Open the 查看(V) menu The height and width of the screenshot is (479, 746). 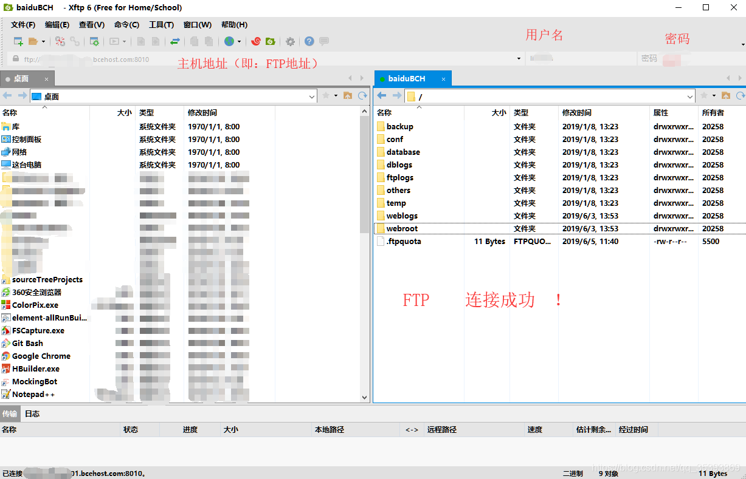coord(92,25)
